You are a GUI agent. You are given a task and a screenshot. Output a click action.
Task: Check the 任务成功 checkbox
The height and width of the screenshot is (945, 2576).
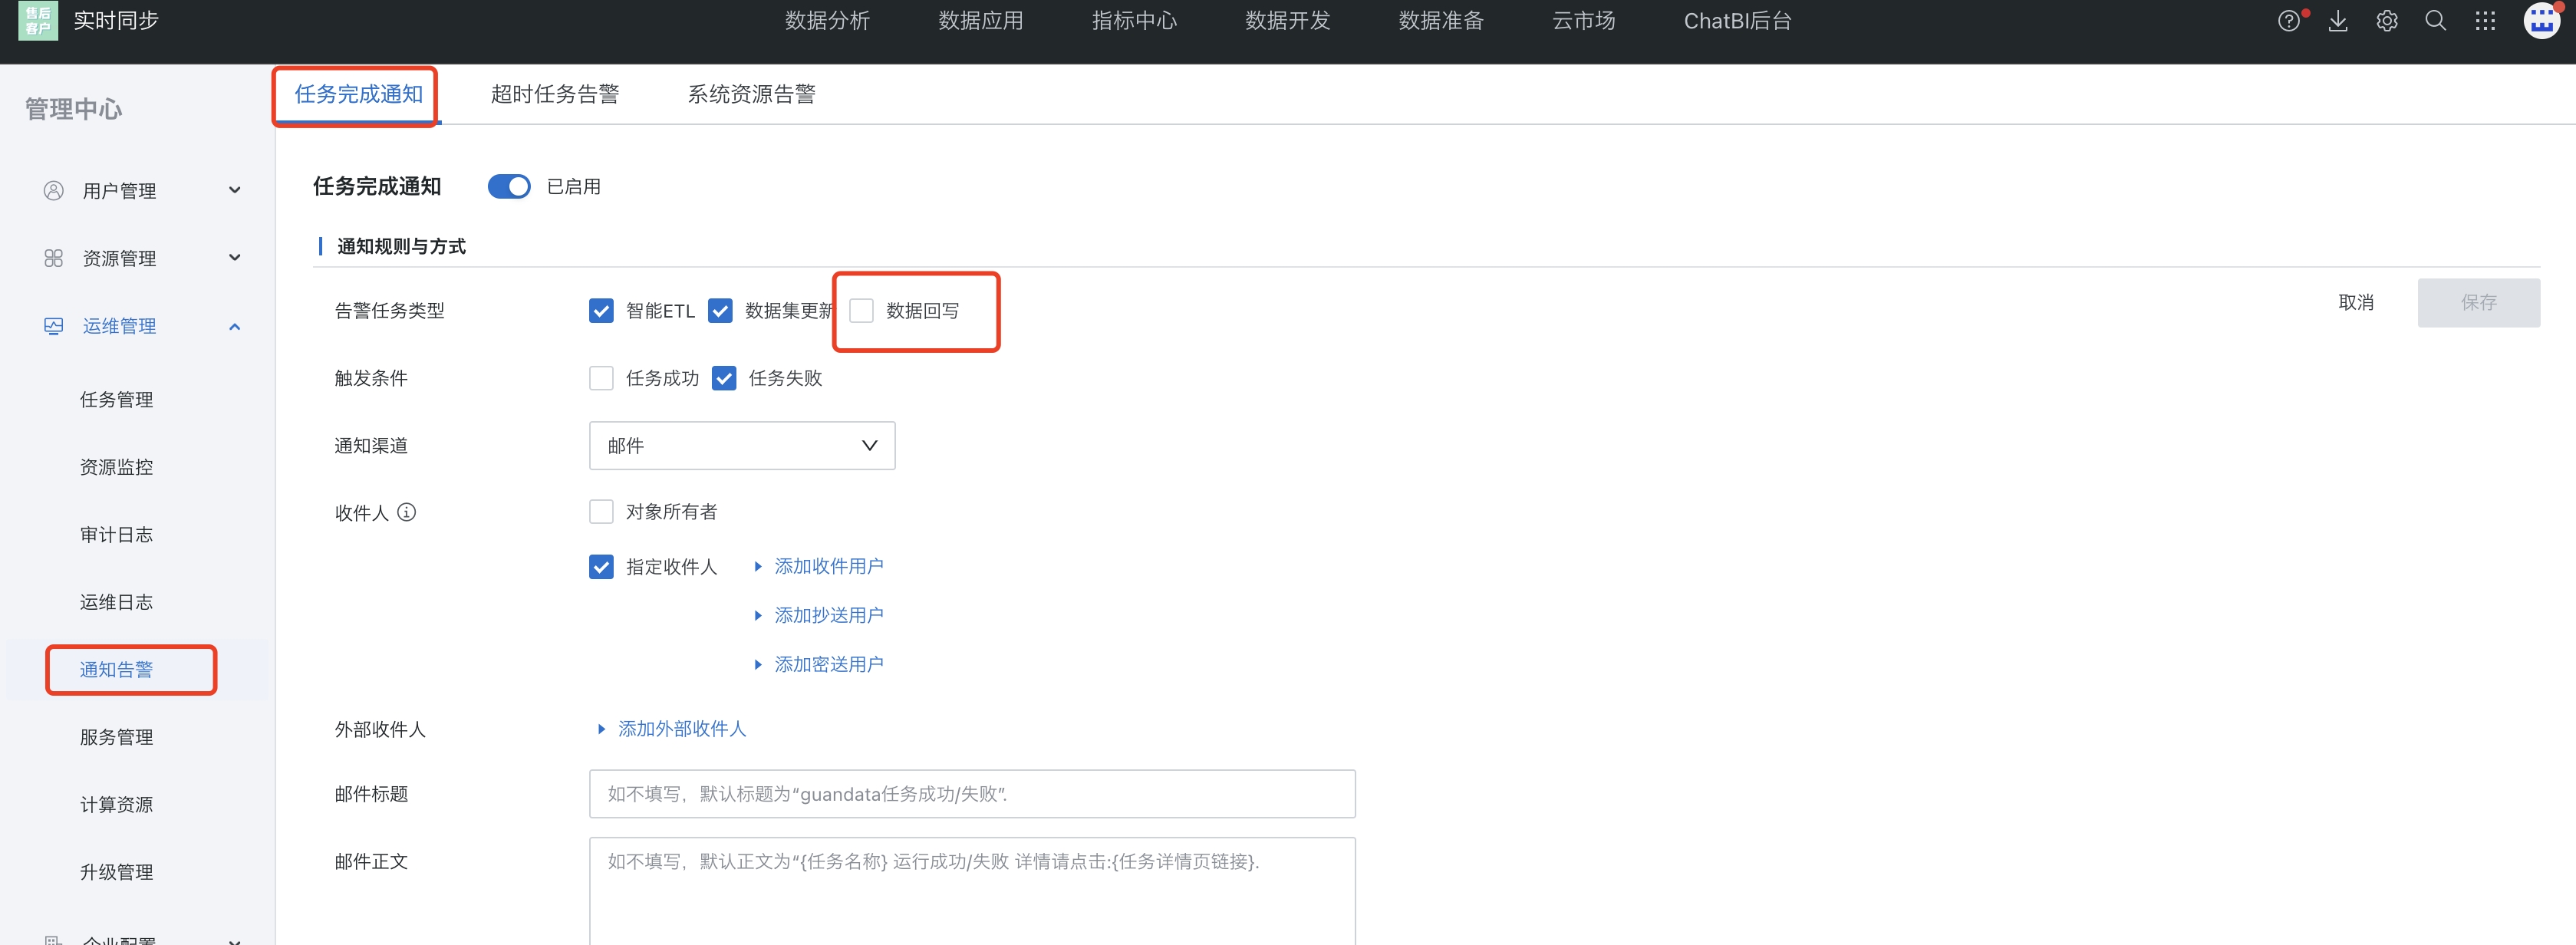pos(601,378)
